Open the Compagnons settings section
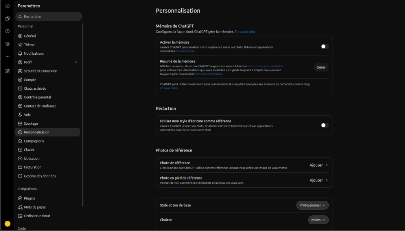The image size is (405, 231). click(x=48, y=141)
